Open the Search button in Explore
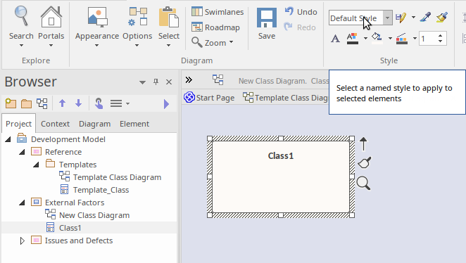Image resolution: width=466 pixels, height=263 pixels. point(21,27)
